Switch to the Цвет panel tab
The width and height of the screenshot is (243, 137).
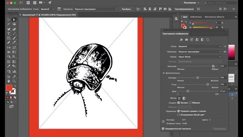pyautogui.click(x=185, y=17)
